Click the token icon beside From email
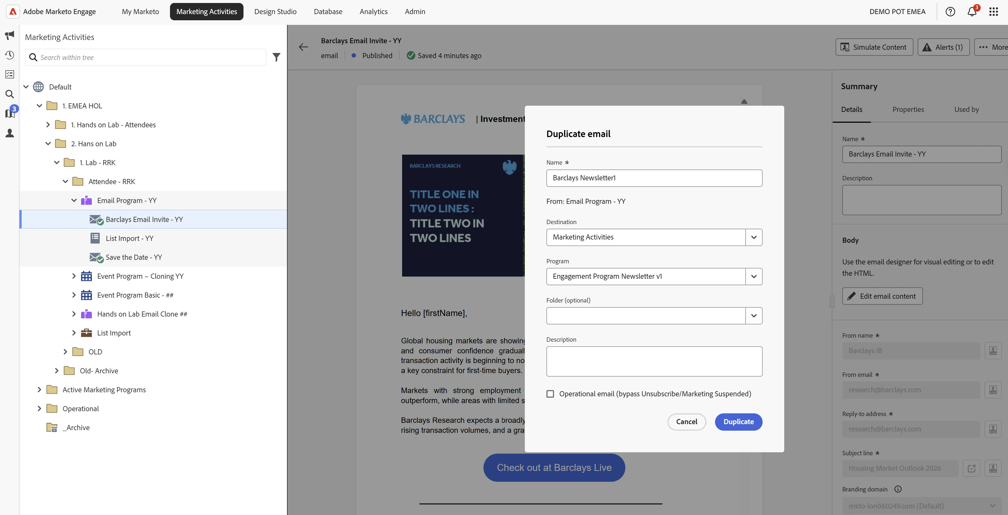1008x515 pixels. click(993, 390)
